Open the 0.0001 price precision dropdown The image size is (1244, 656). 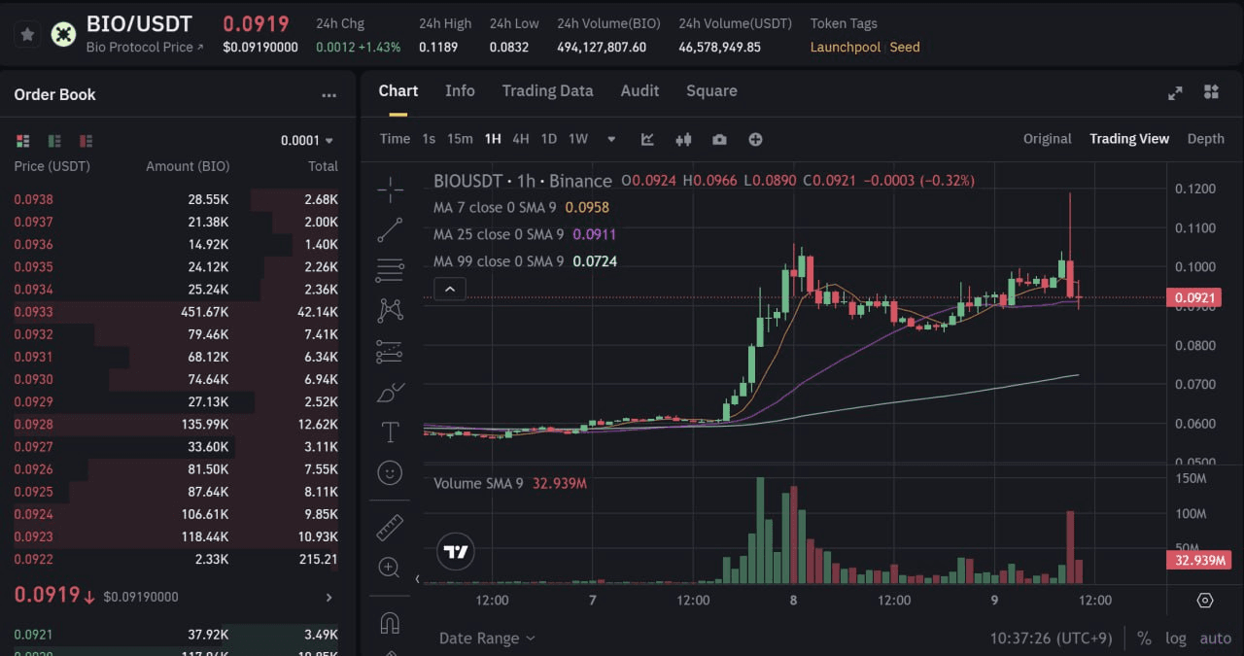307,141
